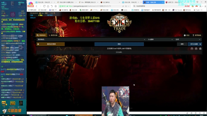
Task: Click the item search input field
Action: pos(90,39)
